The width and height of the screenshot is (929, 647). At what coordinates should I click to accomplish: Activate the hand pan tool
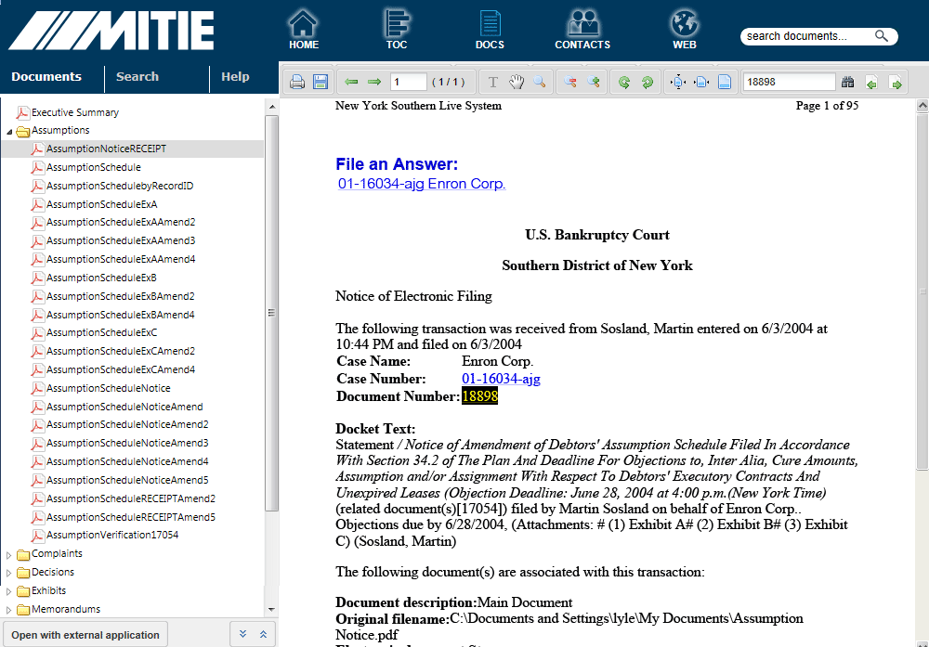pyautogui.click(x=516, y=82)
